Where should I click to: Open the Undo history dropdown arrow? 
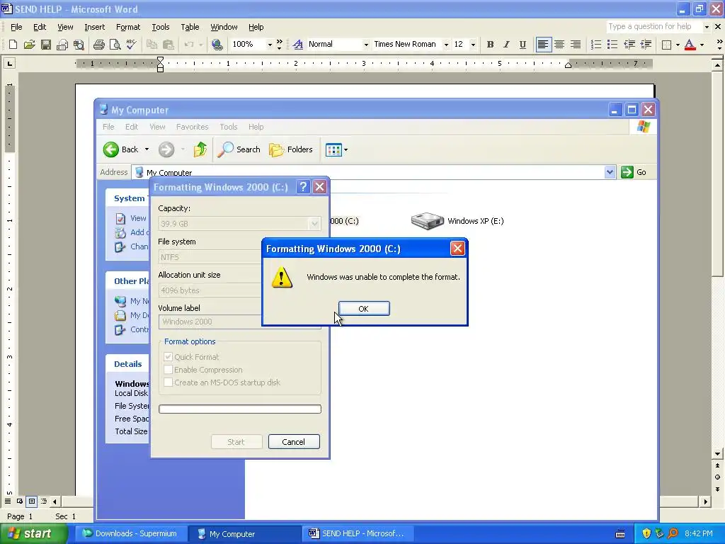[x=200, y=45]
